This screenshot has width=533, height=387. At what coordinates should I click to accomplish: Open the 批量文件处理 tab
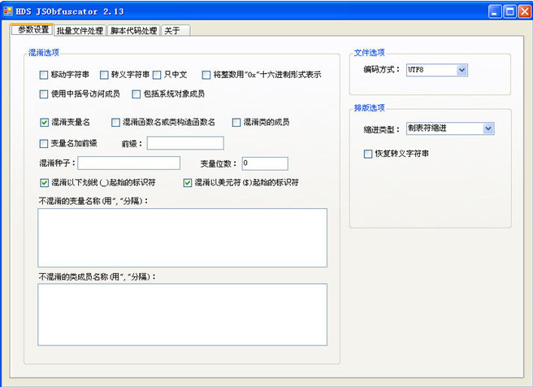80,31
